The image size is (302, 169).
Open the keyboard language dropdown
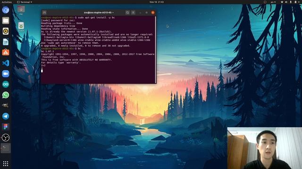(273, 2)
